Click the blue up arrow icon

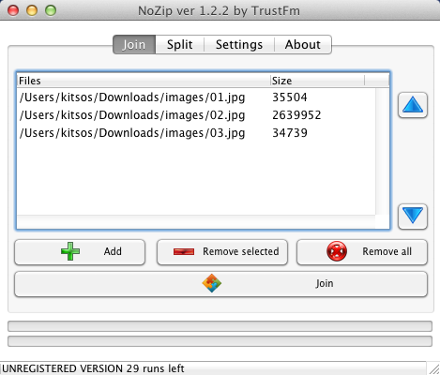[x=413, y=105]
